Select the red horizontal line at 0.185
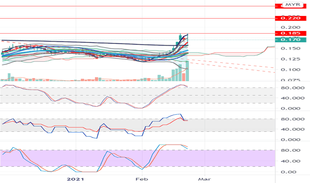Viewport: 310px width, 183px height. click(138, 33)
